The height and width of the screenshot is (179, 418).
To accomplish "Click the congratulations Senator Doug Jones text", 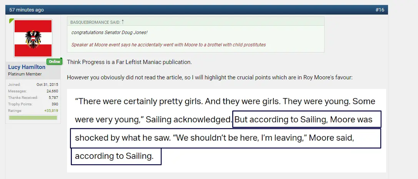I will click(110, 33).
